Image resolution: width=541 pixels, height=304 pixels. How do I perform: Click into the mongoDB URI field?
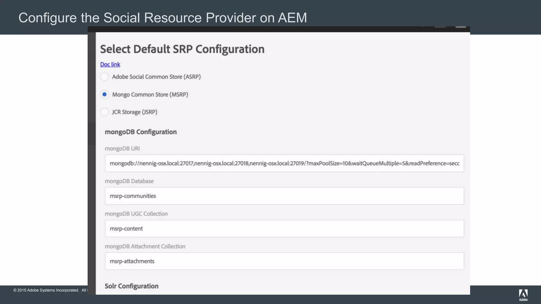284,163
